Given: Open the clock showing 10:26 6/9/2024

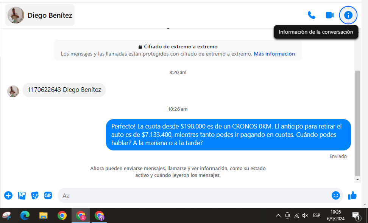Looking at the screenshot, I should point(335,215).
